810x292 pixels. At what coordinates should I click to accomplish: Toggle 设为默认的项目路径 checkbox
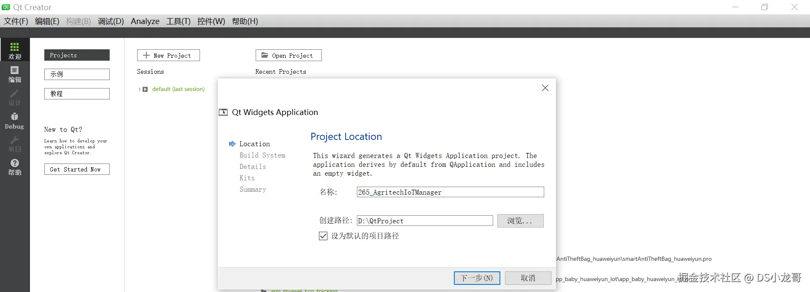click(323, 236)
